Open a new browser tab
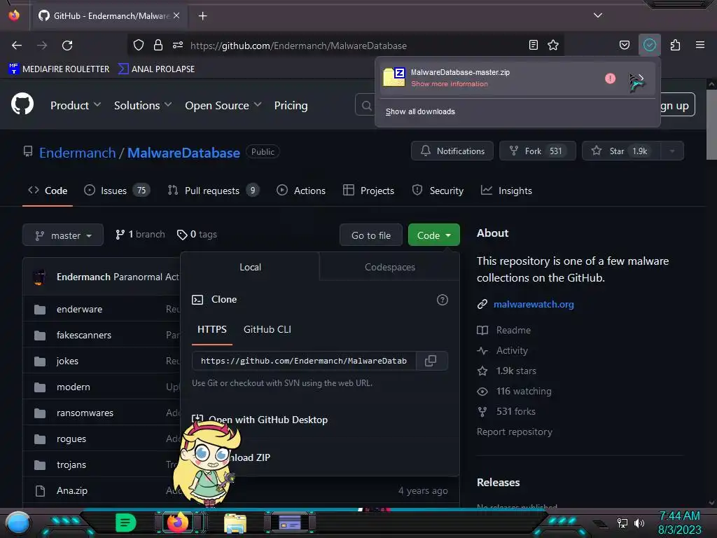Image resolution: width=717 pixels, height=538 pixels. point(202,16)
